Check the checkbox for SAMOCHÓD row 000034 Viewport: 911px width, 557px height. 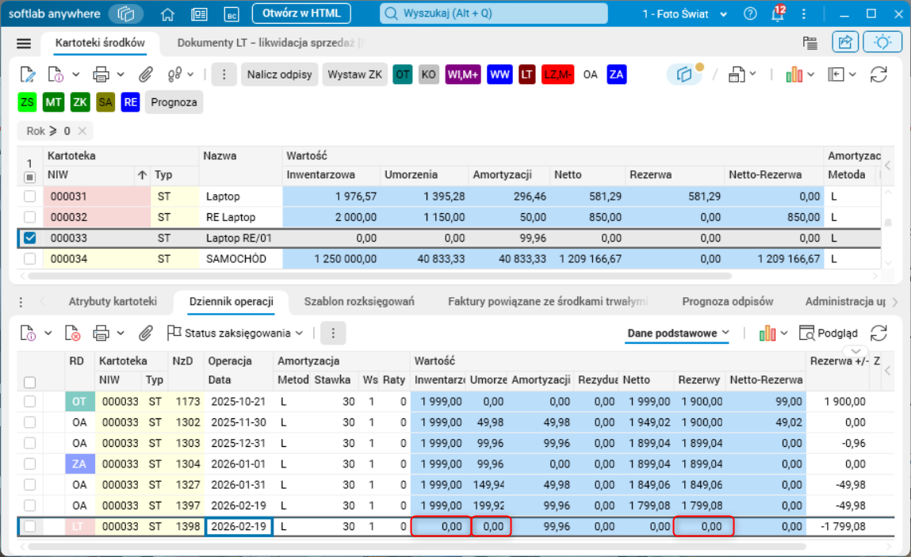29,258
